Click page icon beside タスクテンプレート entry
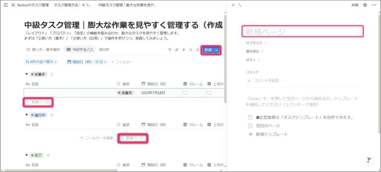 tap(250, 118)
